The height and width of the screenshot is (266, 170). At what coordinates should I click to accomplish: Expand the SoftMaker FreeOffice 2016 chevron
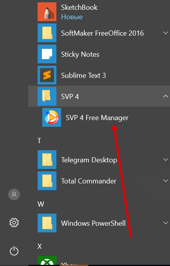coord(166,33)
